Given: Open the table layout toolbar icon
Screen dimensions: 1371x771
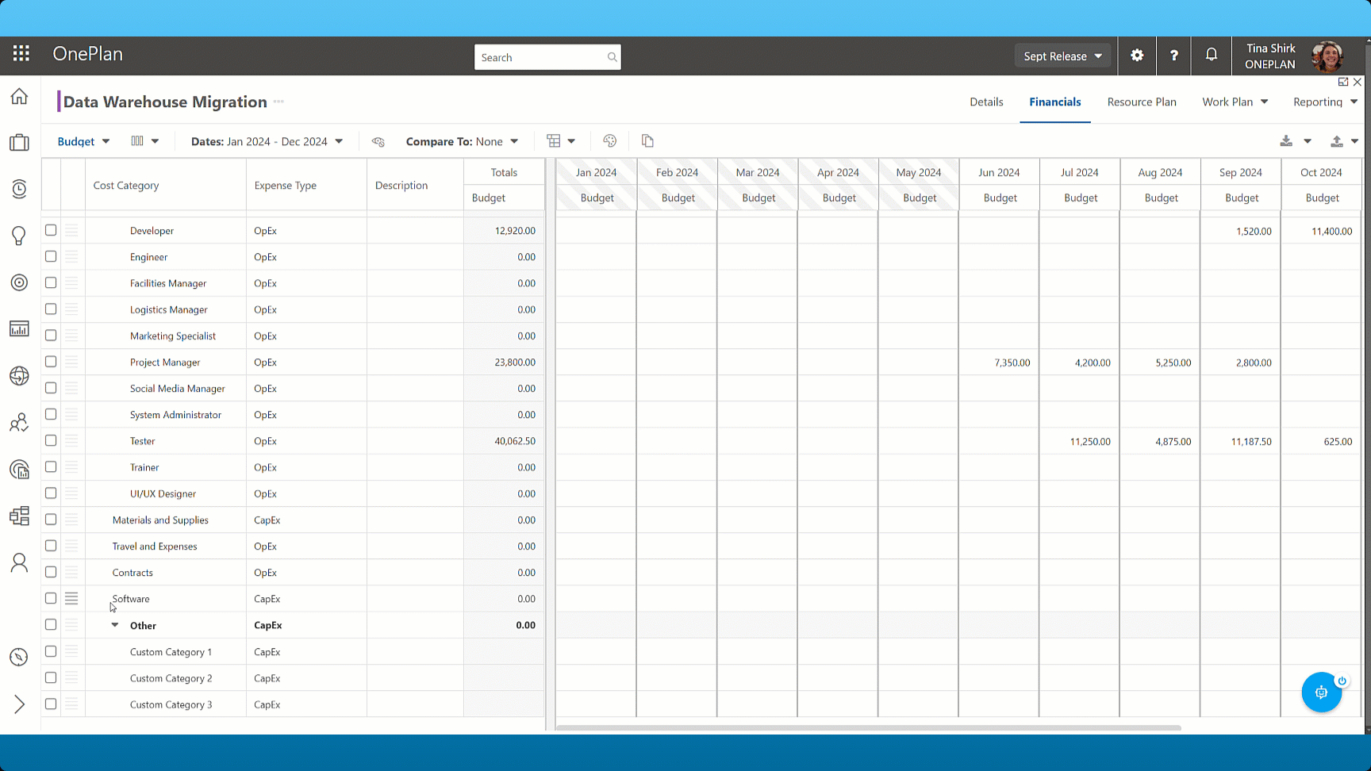Looking at the screenshot, I should [x=554, y=141].
